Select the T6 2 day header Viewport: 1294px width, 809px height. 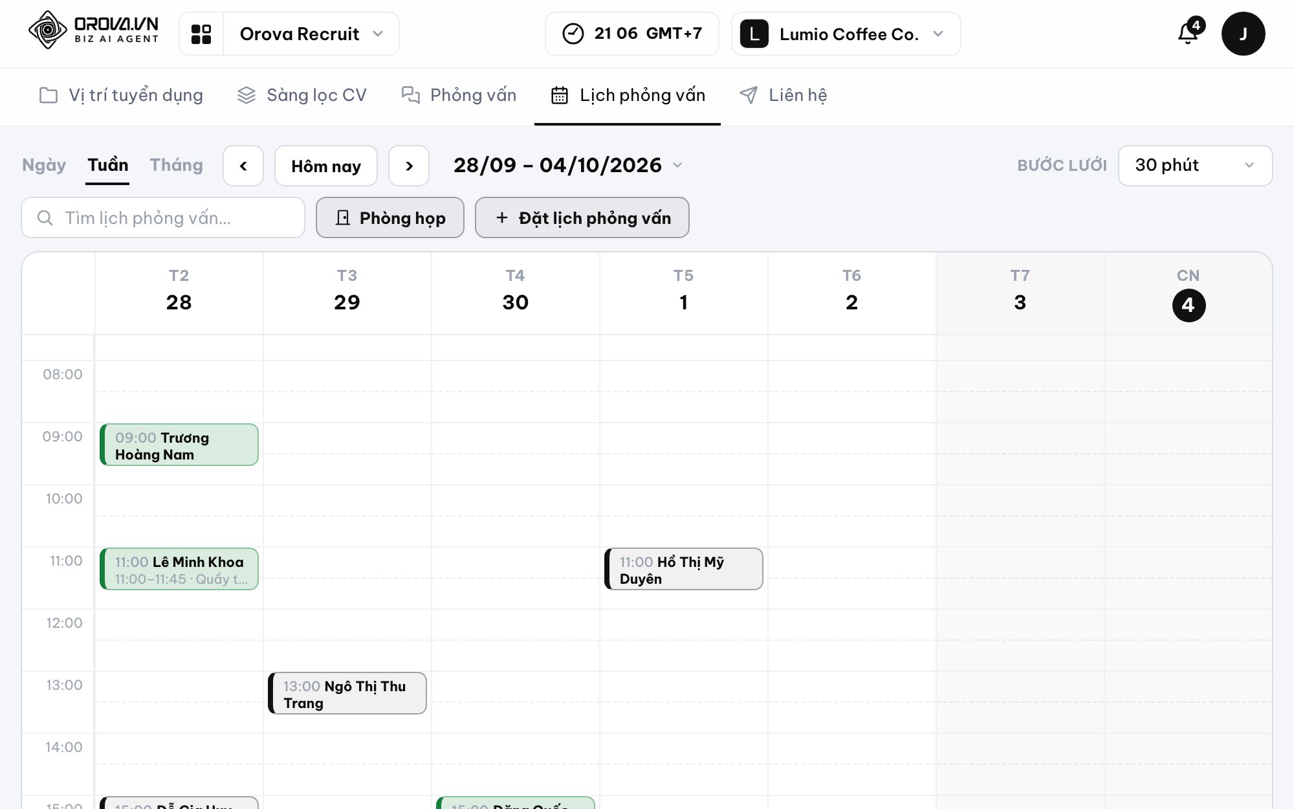(852, 293)
